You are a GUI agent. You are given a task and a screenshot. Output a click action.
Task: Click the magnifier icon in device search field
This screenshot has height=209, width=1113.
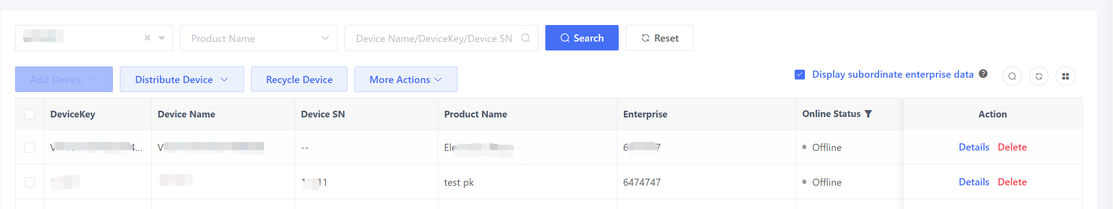point(526,38)
